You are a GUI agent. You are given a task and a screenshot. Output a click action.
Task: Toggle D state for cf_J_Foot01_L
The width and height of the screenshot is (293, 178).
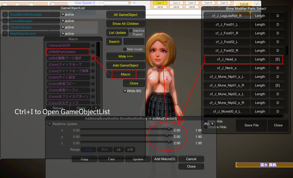[x=278, y=24]
